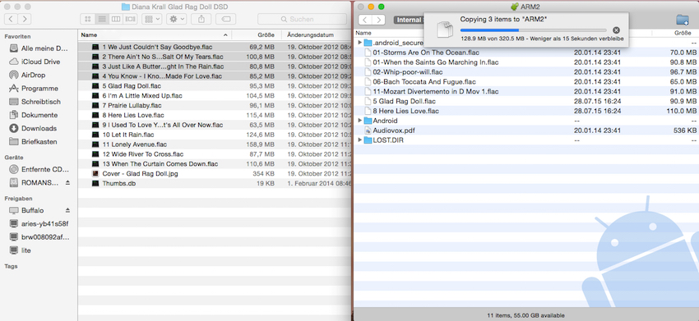Open the Finder arrange-by dropdown
Screen dimensions: 699x321
(x=152, y=19)
